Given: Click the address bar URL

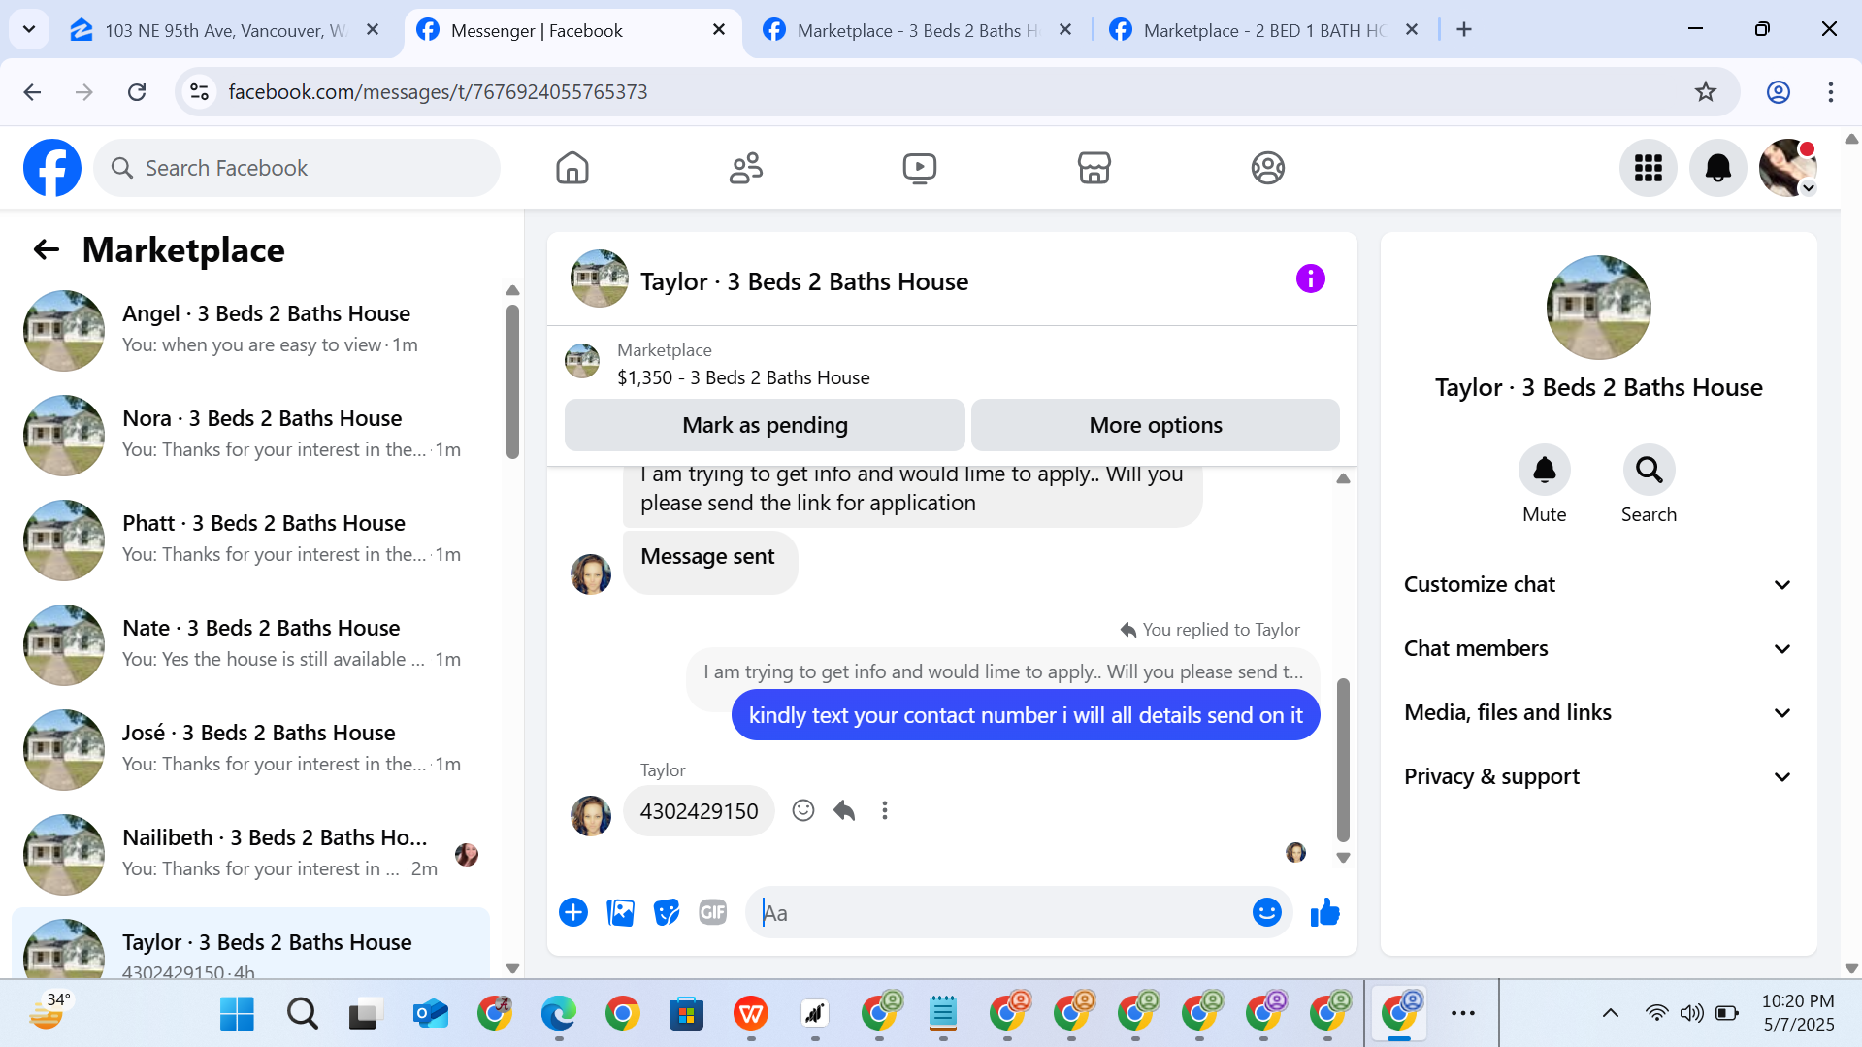Looking at the screenshot, I should click(x=438, y=92).
